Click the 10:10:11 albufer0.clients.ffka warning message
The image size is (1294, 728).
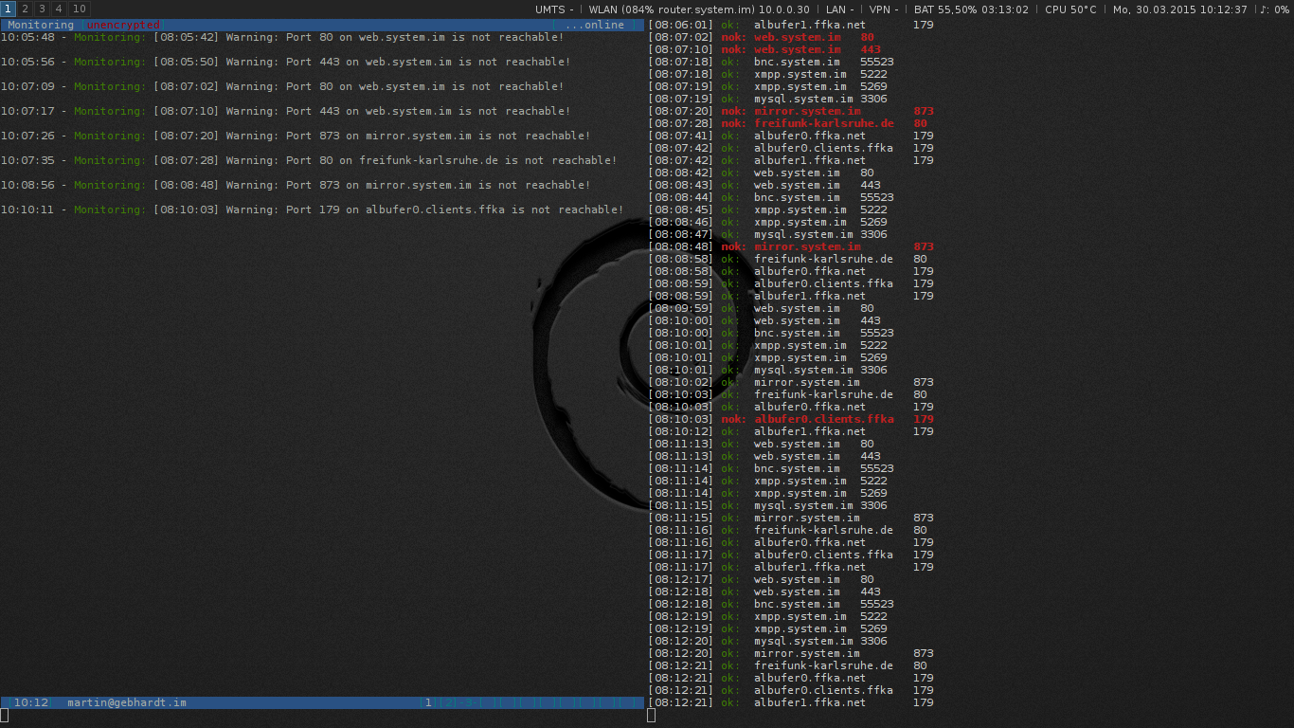coord(313,209)
